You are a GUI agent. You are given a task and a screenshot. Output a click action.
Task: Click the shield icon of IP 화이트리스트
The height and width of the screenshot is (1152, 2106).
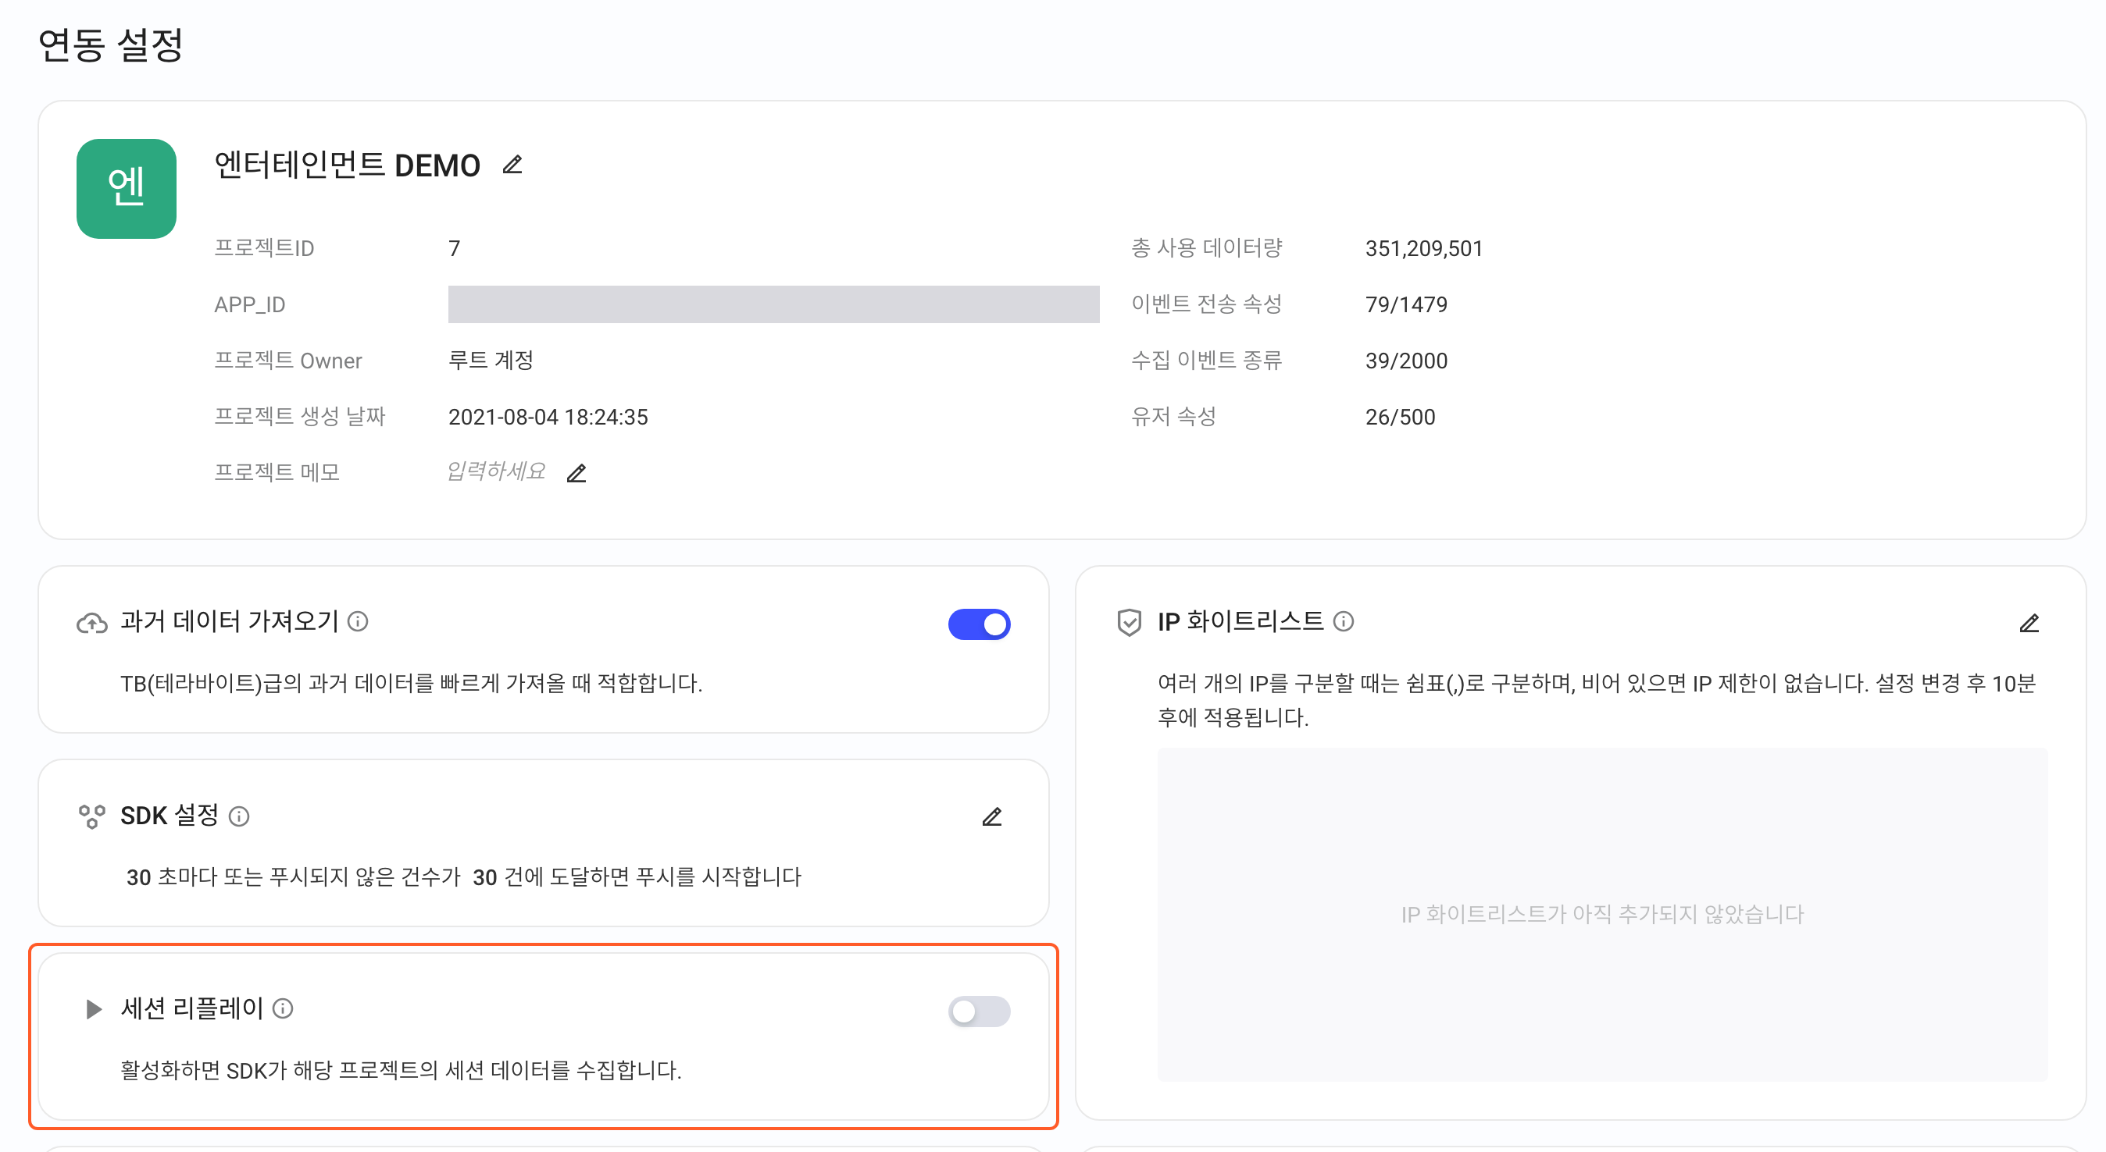pos(1129,623)
